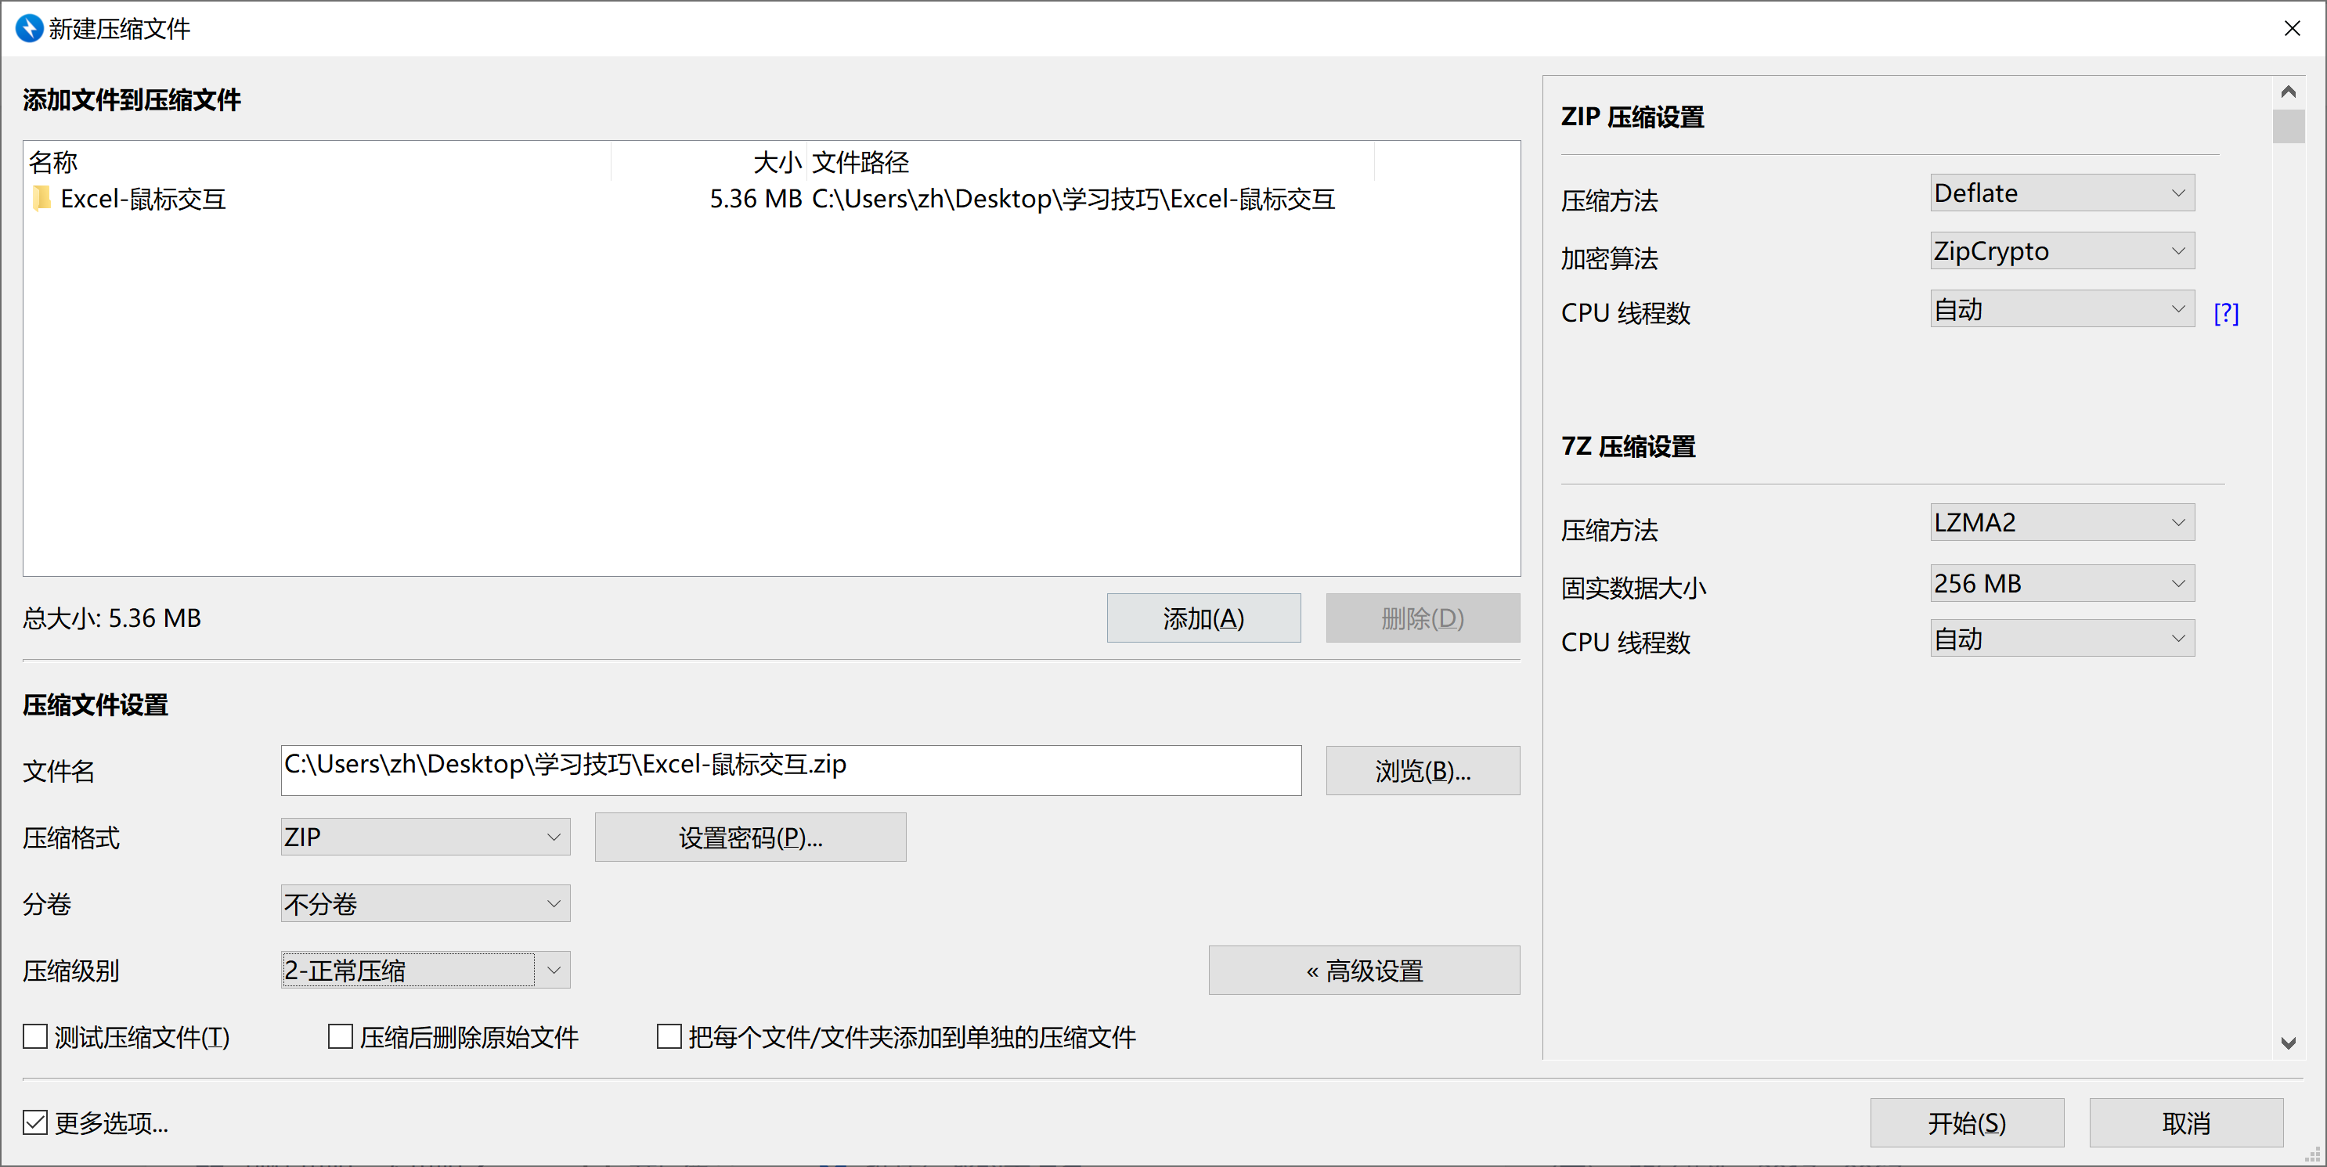This screenshot has width=2327, height=1167.
Task: Open the [?] help link for CPU threads
Action: pos(2226,312)
